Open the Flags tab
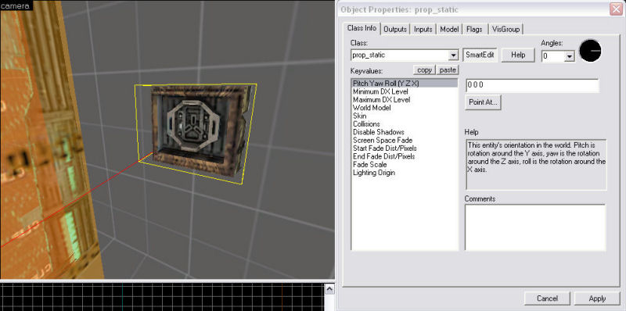The height and width of the screenshot is (311, 626). point(474,29)
